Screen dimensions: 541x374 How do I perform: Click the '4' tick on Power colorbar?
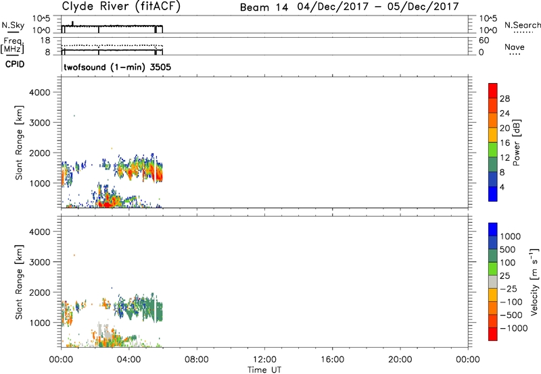tap(502, 187)
